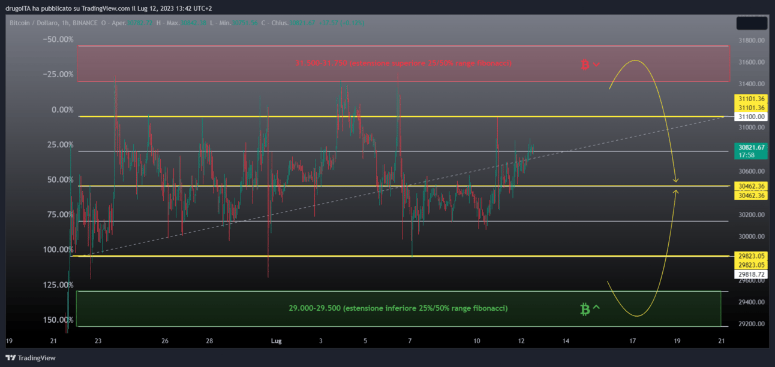Click the red Bitcoin down-arrow icon
Image resolution: width=775 pixels, height=367 pixels.
point(590,64)
